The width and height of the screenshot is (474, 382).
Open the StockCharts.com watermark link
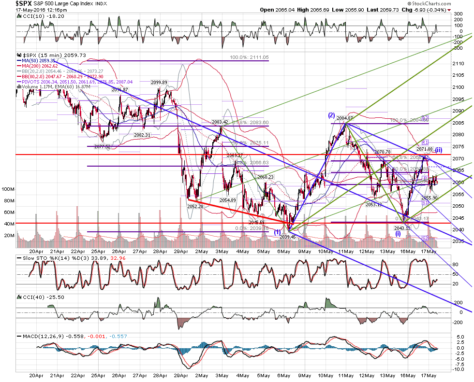(x=429, y=3)
